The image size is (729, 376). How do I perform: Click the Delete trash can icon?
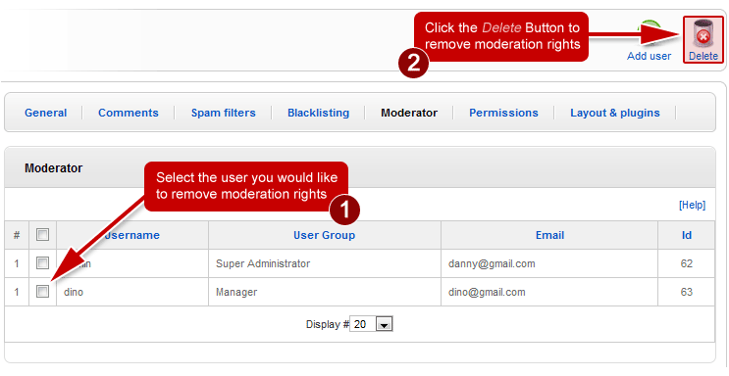(x=703, y=33)
